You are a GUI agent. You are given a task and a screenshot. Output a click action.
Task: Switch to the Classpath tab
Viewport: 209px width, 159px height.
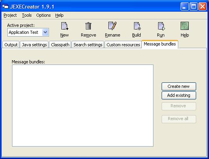pos(60,45)
